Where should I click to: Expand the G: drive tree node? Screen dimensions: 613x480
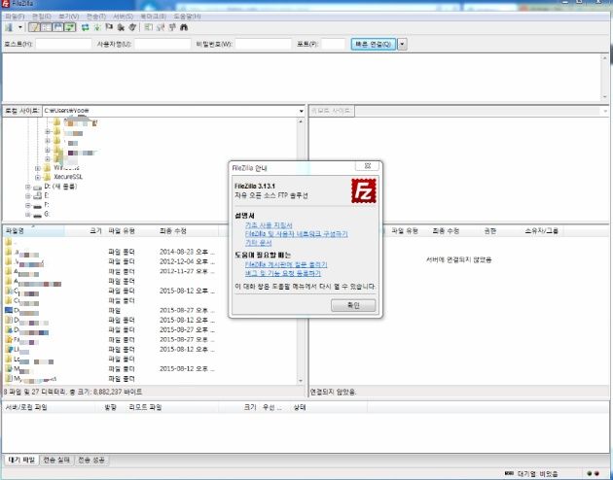[28, 214]
